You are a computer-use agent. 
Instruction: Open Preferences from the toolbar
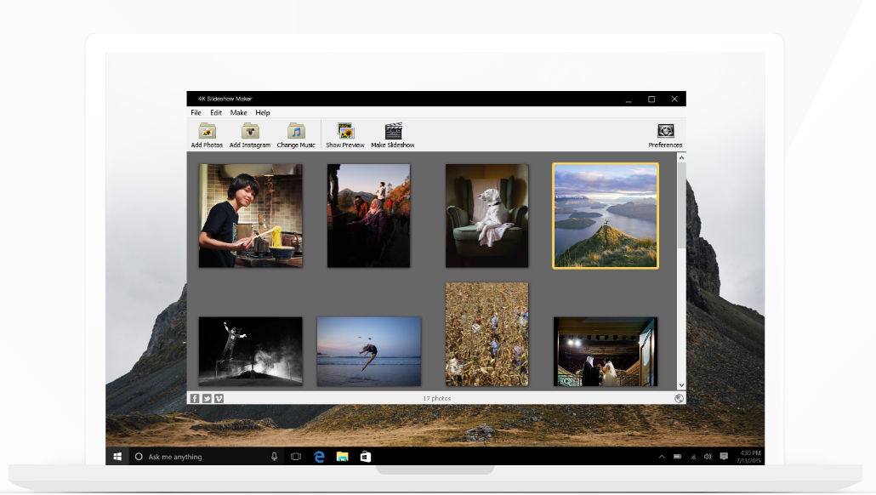665,132
